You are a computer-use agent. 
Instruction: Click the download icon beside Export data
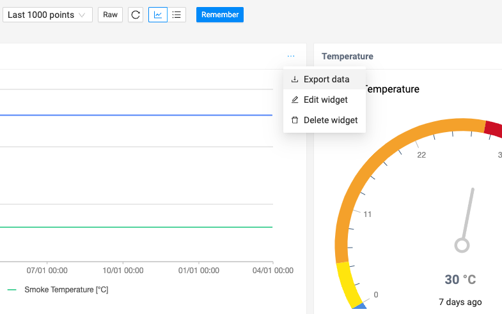click(295, 79)
